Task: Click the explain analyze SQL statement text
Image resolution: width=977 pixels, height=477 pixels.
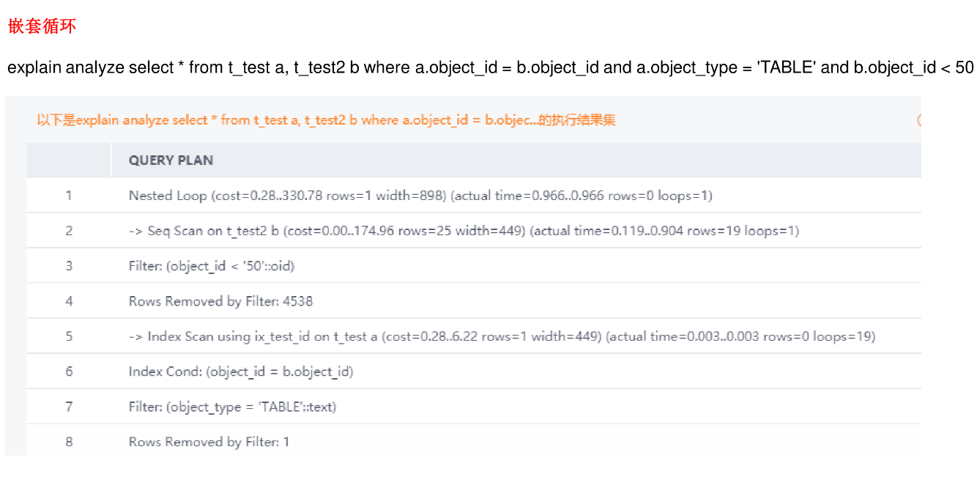Action: coord(490,68)
